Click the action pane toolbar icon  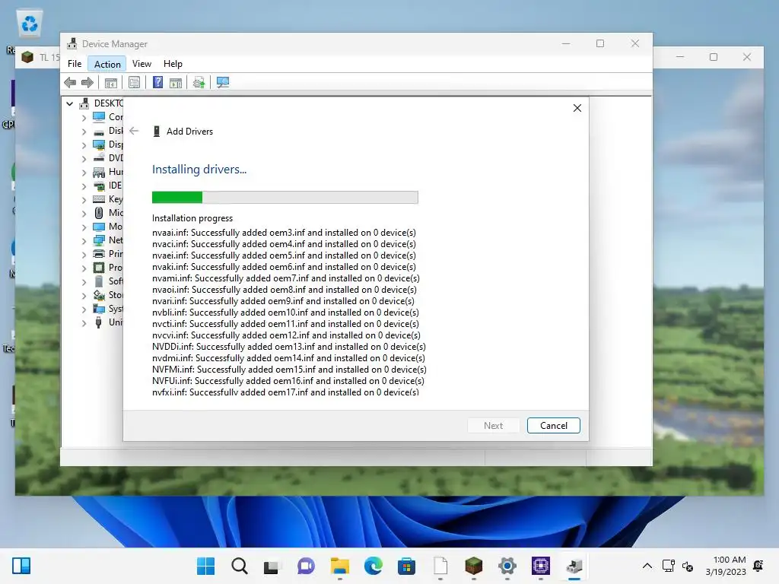click(176, 82)
